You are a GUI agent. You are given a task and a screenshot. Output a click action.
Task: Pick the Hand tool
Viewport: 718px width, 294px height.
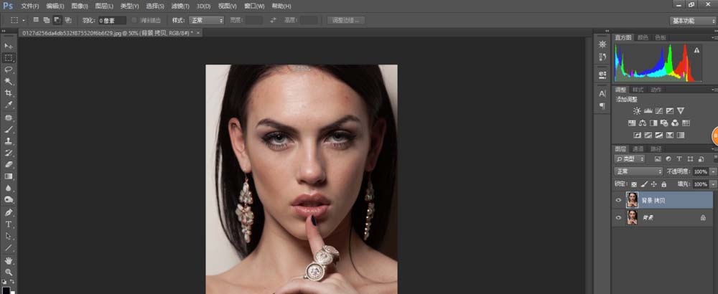click(9, 260)
